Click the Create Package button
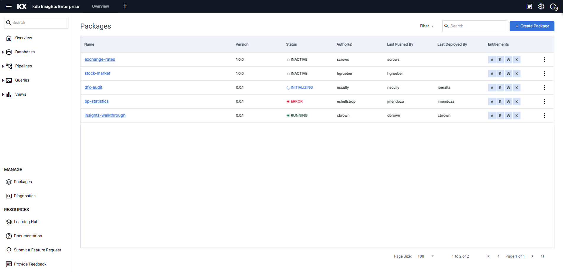 pyautogui.click(x=532, y=26)
